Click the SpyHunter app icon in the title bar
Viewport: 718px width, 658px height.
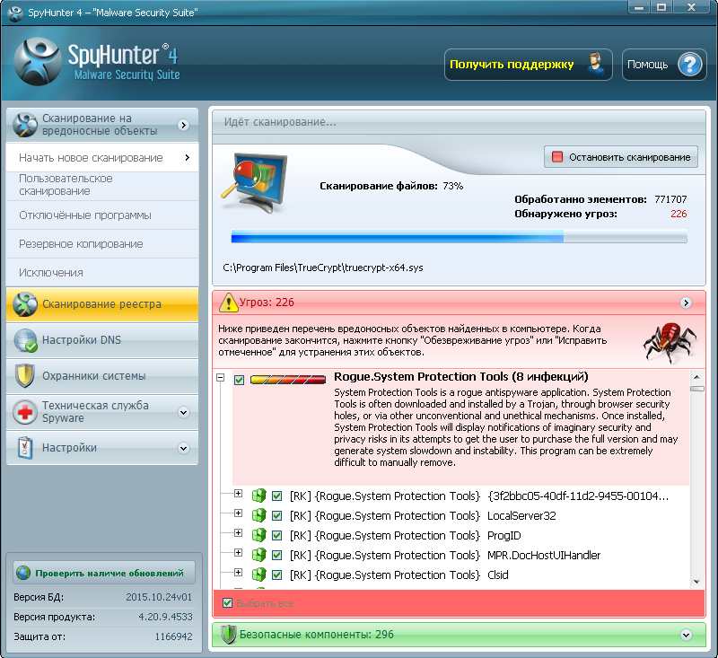tap(15, 13)
